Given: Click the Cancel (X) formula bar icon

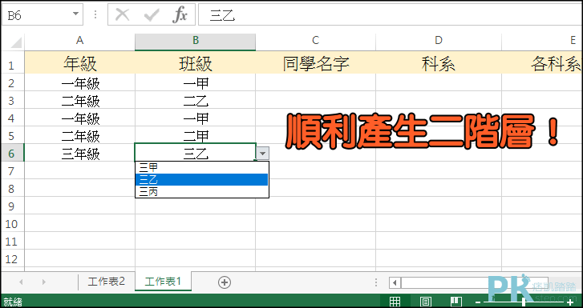Looking at the screenshot, I should 123,15.
